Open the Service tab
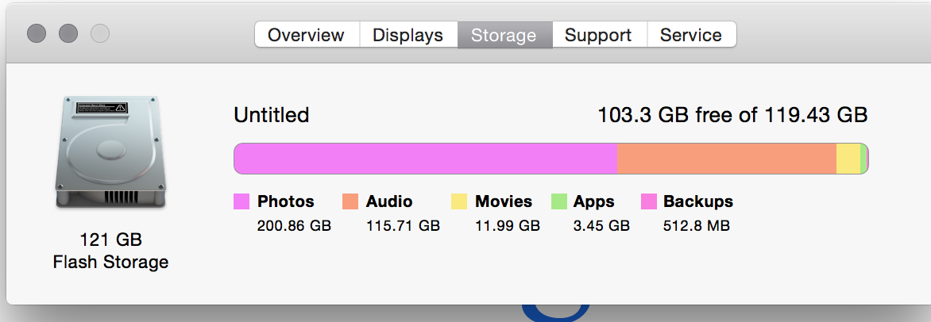This screenshot has height=322, width=931. [692, 34]
